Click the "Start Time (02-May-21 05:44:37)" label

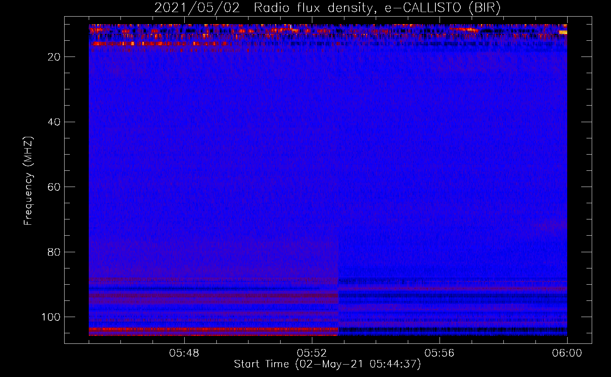327,364
